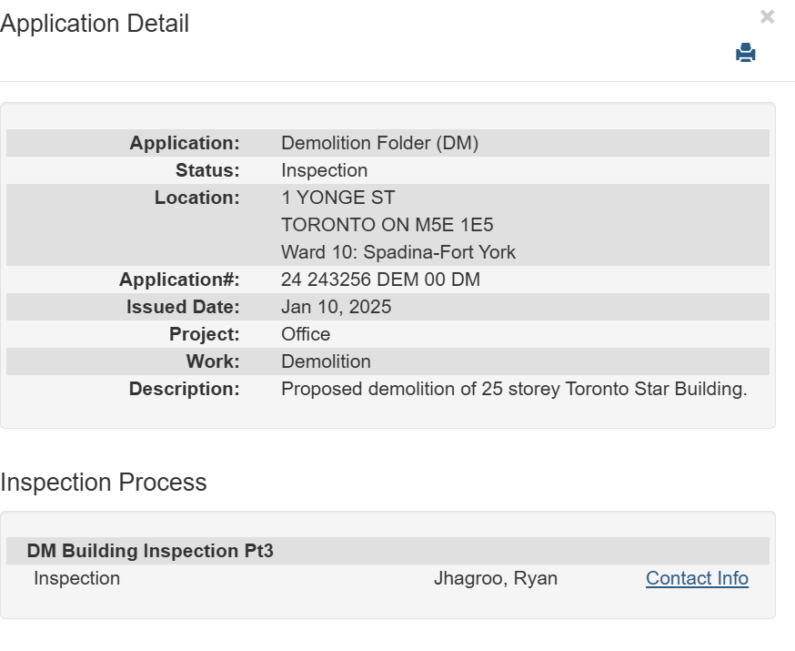Screen dimensions: 795x651
Task: Click the Description: field label
Action: coord(184,389)
